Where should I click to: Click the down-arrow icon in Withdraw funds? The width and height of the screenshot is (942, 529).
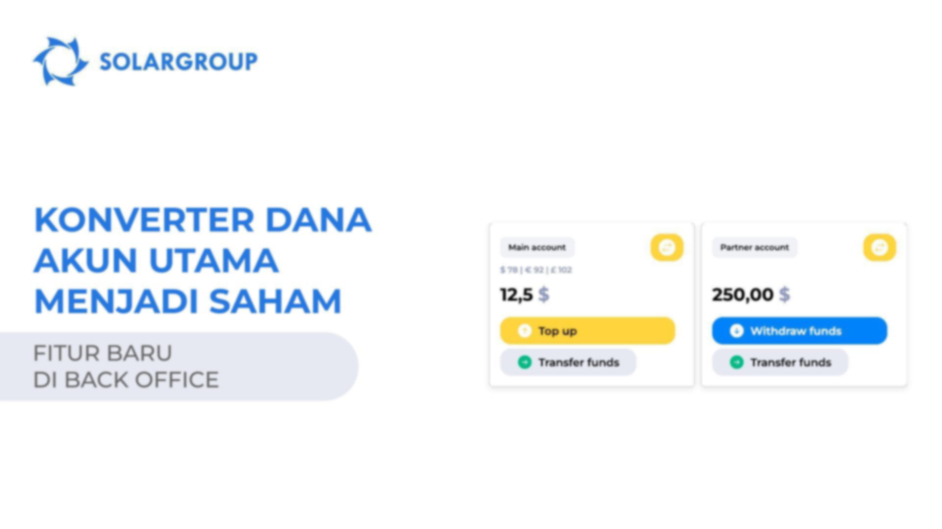[x=737, y=330]
